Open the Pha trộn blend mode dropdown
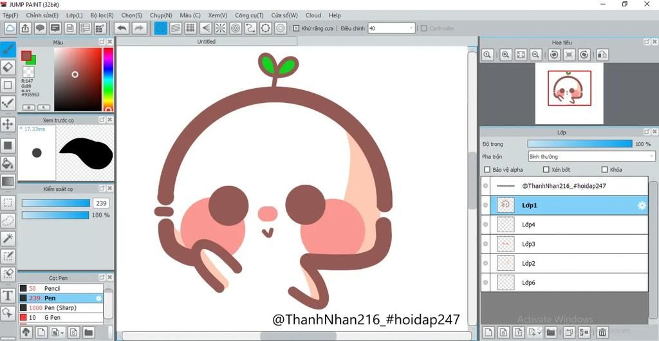The width and height of the screenshot is (659, 341). (591, 156)
